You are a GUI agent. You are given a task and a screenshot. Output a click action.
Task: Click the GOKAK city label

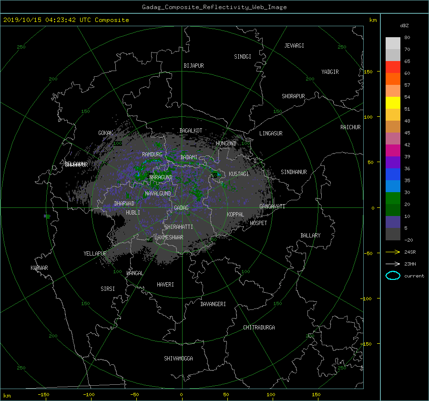pos(106,133)
